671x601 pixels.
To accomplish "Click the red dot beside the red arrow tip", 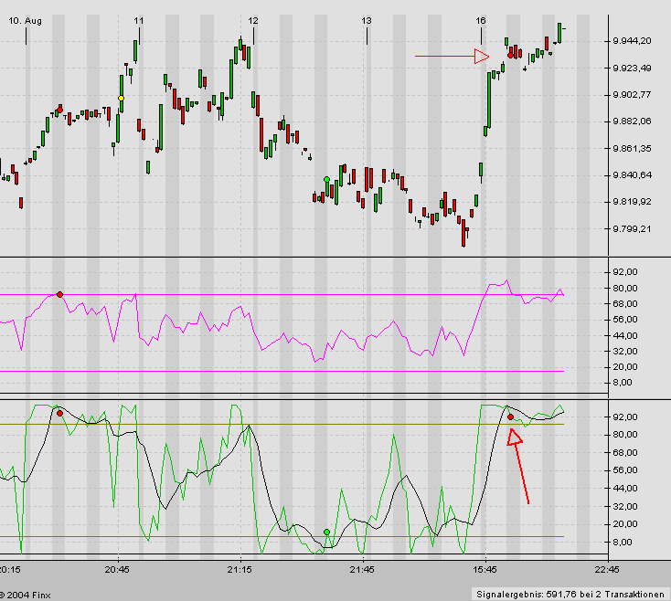I will (x=510, y=416).
